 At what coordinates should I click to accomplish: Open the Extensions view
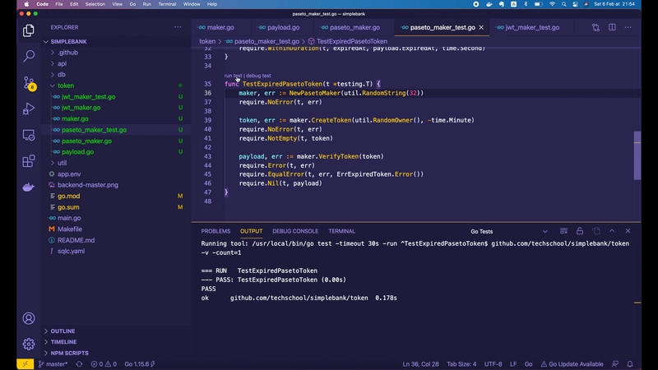click(29, 161)
